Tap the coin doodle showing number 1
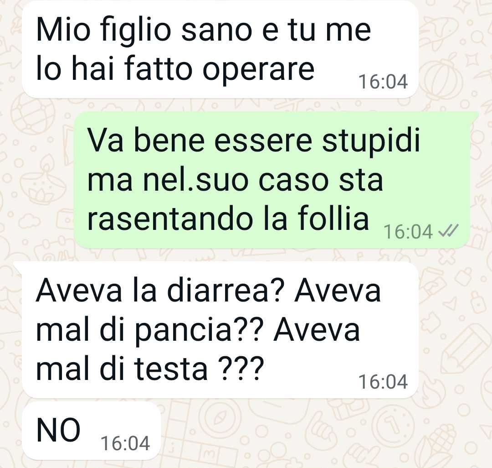The width and height of the screenshot is (492, 468). 392,427
